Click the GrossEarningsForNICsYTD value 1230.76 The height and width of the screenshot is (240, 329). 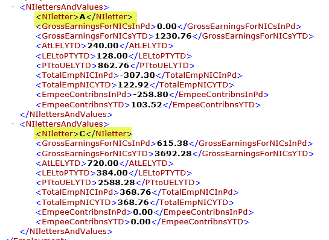click(173, 36)
